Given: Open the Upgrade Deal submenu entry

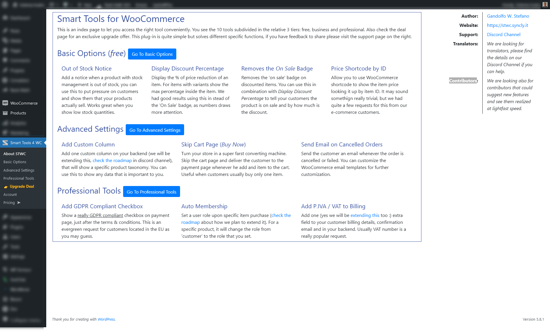Looking at the screenshot, I should (x=22, y=187).
